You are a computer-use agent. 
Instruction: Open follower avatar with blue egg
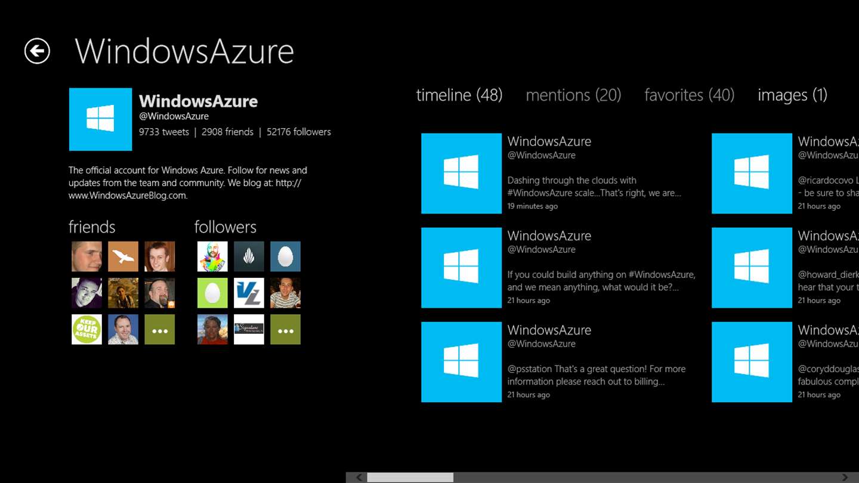(285, 256)
